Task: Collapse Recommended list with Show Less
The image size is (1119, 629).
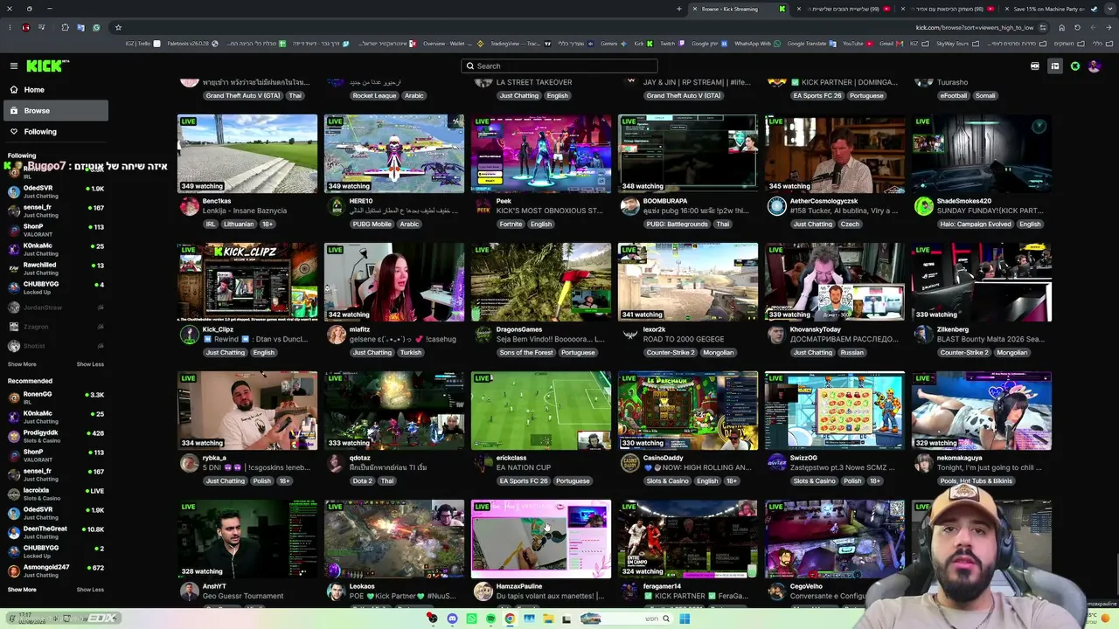Action: pos(90,590)
